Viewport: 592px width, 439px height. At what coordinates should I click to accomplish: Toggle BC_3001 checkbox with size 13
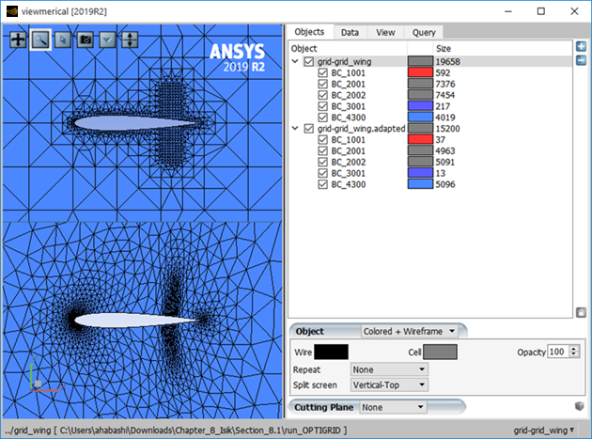(323, 173)
